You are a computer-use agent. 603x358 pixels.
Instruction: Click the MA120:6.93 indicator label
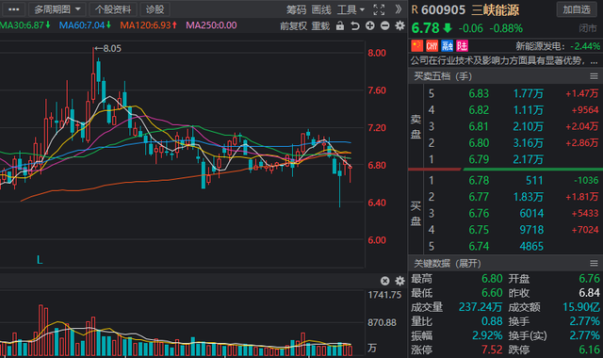point(149,25)
